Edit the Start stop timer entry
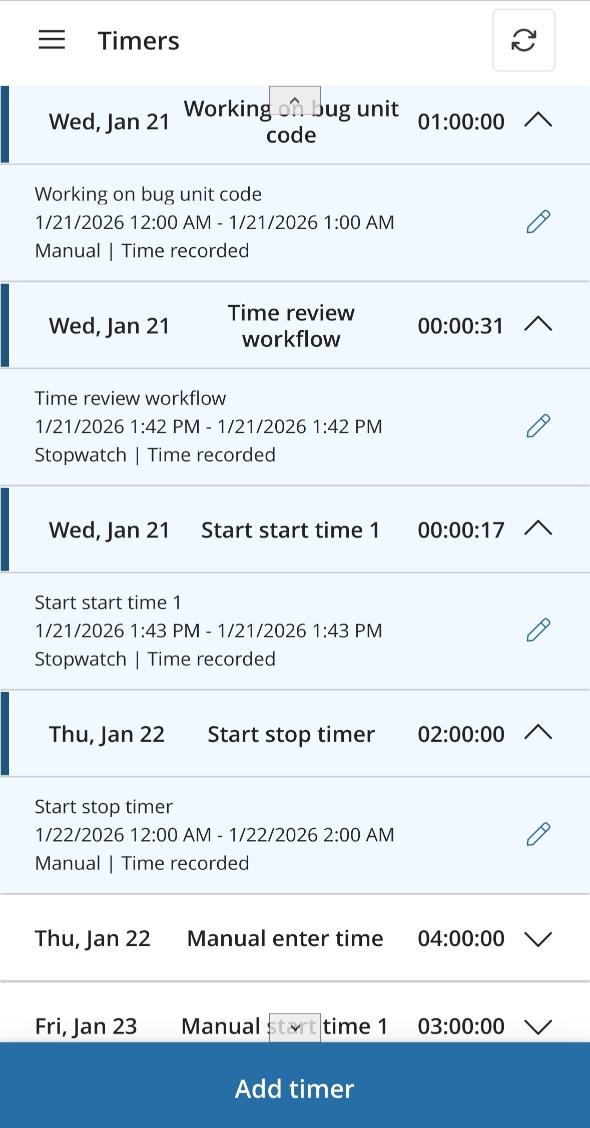 point(538,835)
